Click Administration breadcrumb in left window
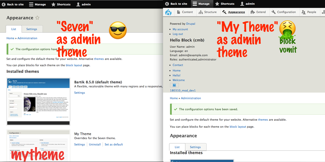325x162 pixels. coord(27,38)
